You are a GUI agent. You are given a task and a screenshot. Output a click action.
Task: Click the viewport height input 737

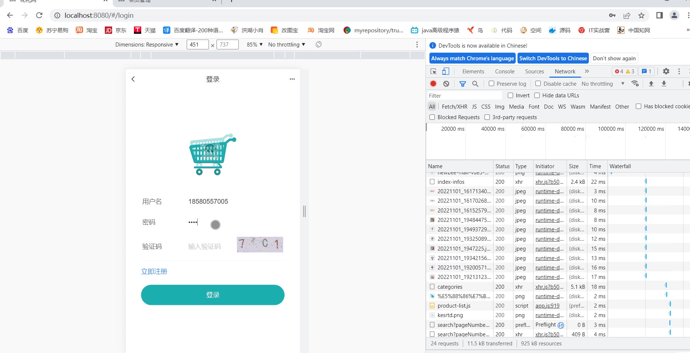[x=227, y=44]
